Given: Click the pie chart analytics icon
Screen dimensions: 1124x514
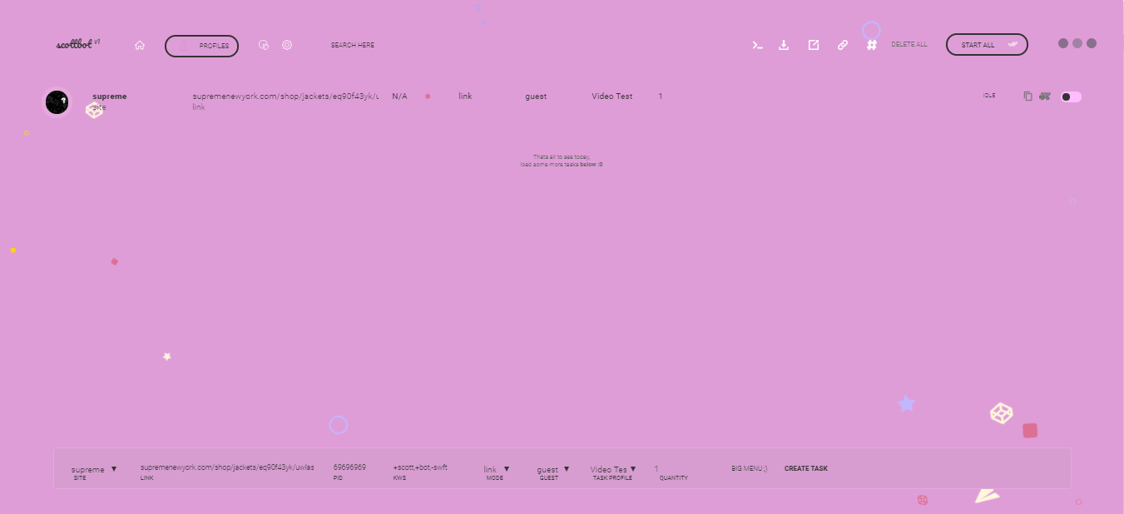Looking at the screenshot, I should tap(264, 45).
